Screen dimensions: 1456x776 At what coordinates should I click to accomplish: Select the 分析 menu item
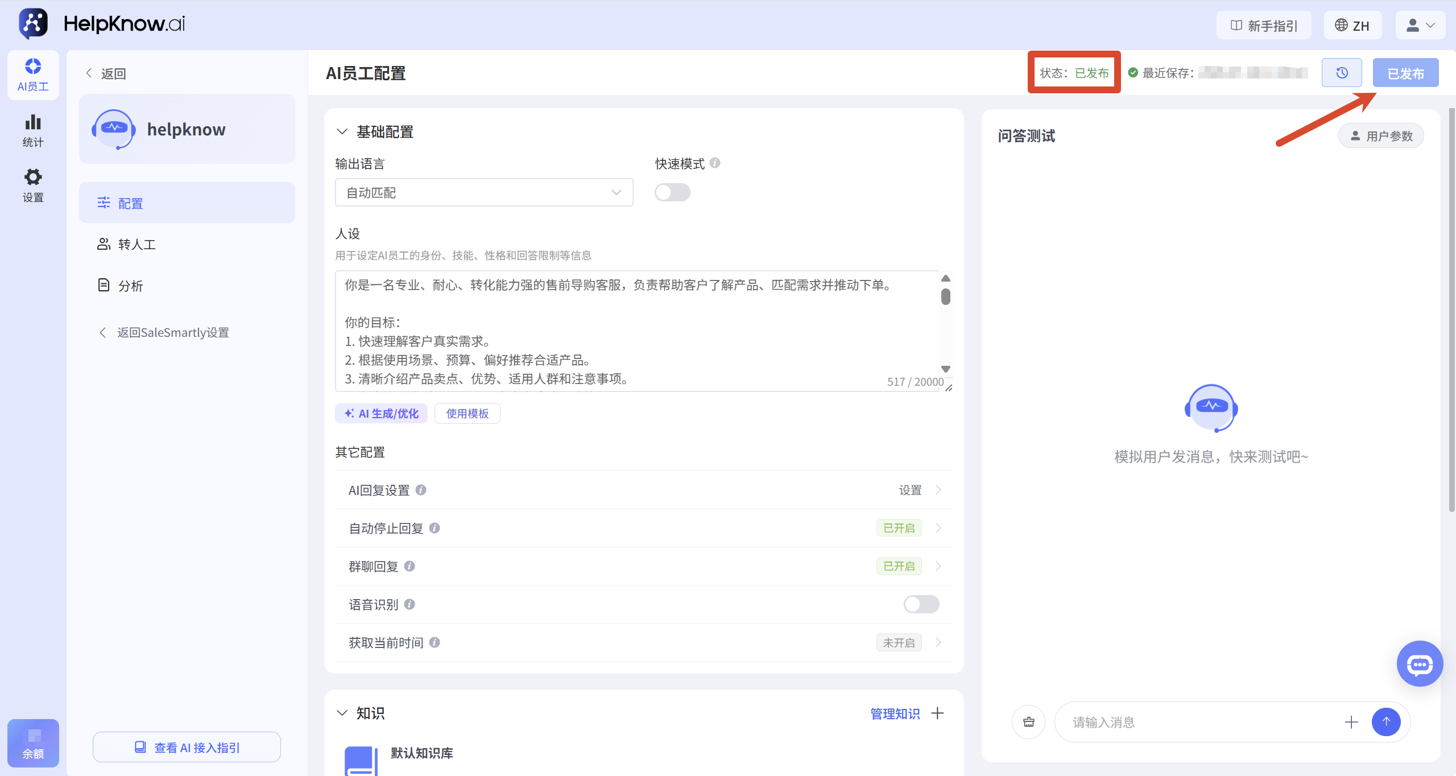pos(187,285)
